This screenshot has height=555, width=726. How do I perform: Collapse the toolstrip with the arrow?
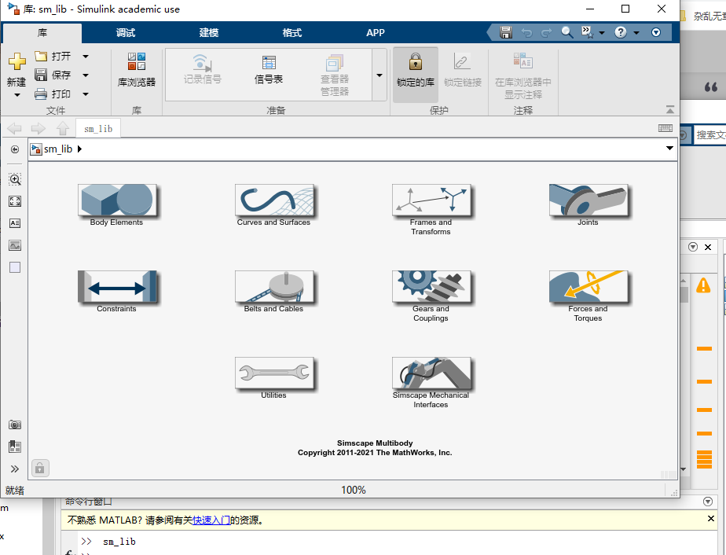click(670, 110)
